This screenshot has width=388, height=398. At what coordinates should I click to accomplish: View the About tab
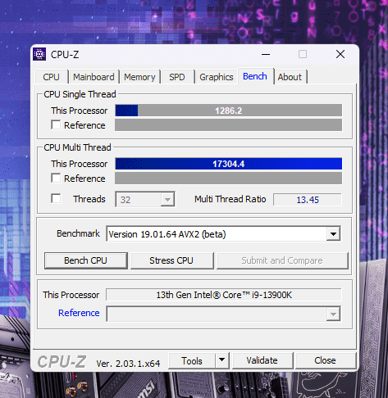coord(290,77)
